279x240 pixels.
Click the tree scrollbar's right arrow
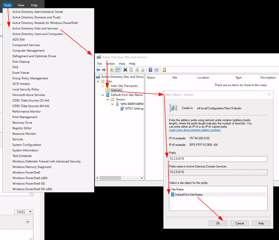(x=142, y=178)
